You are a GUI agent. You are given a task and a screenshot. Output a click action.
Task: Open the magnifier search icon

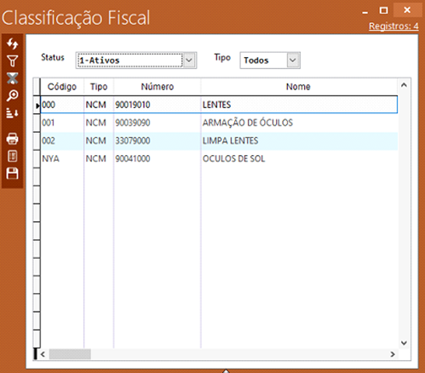(x=12, y=95)
